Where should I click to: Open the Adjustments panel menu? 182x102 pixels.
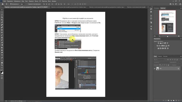(x=181, y=39)
